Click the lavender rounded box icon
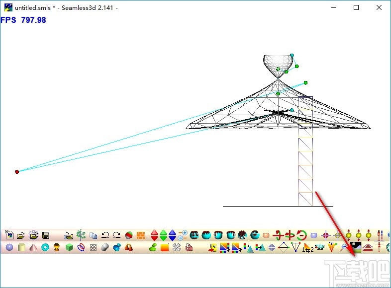Viewport: 391px width, 288px height. 314,235
